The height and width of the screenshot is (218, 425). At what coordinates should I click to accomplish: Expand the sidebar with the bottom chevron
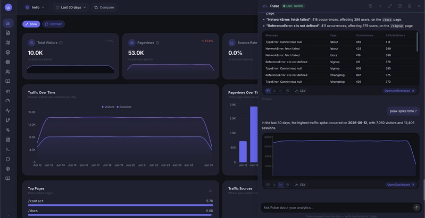coord(8,215)
